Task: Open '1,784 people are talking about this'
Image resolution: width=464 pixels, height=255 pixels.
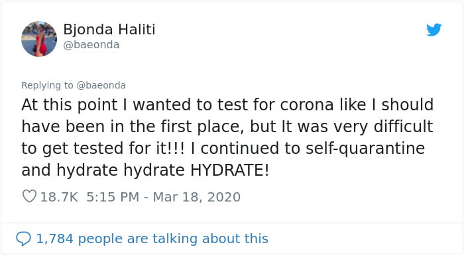Action: pyautogui.click(x=152, y=238)
